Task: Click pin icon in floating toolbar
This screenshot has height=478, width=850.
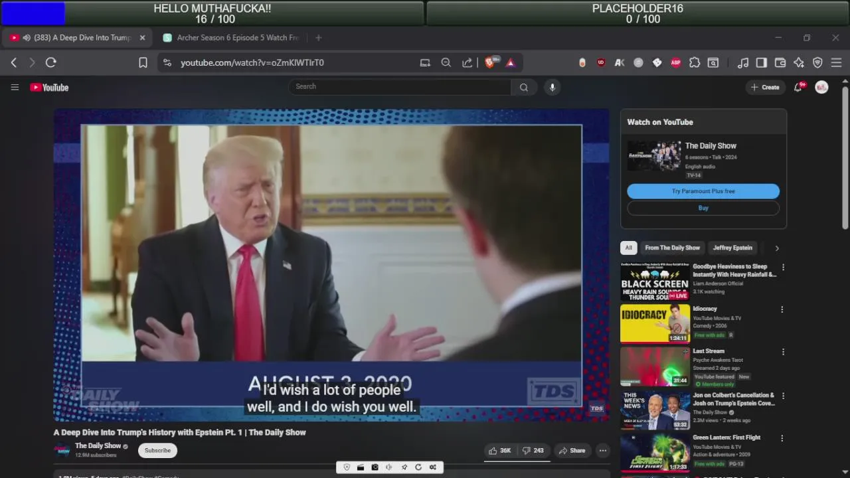Action: tap(404, 467)
